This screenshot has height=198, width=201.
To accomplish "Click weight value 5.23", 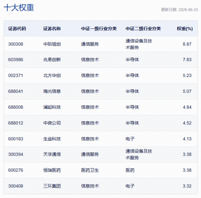I will pyautogui.click(x=187, y=75).
